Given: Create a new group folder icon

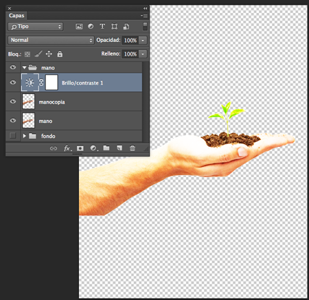Looking at the screenshot, I should point(106,148).
